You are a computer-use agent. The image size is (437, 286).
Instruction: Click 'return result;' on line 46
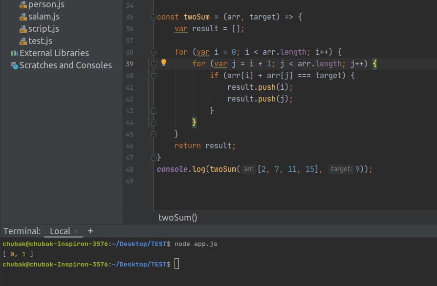coord(205,146)
